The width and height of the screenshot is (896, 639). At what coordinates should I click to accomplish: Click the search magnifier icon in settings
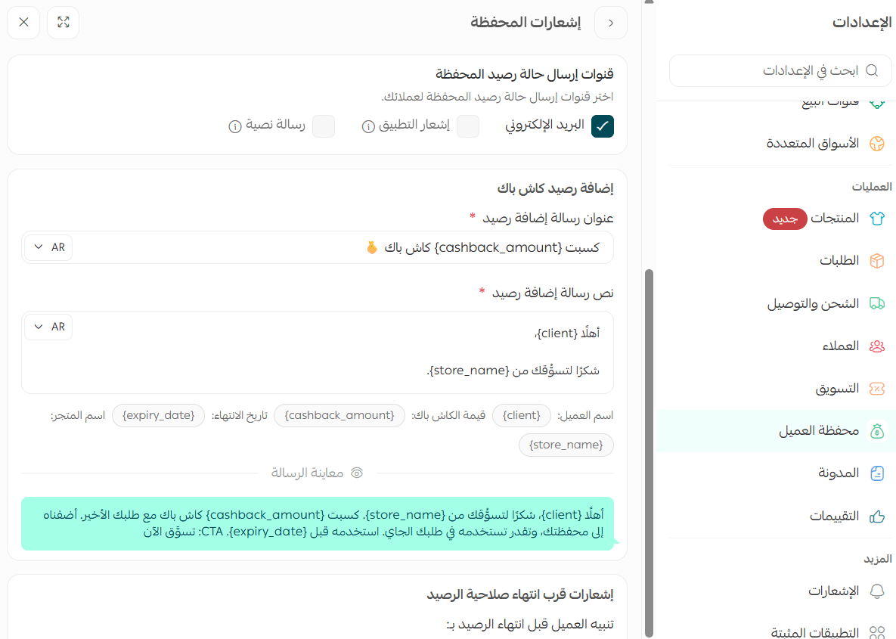[872, 70]
